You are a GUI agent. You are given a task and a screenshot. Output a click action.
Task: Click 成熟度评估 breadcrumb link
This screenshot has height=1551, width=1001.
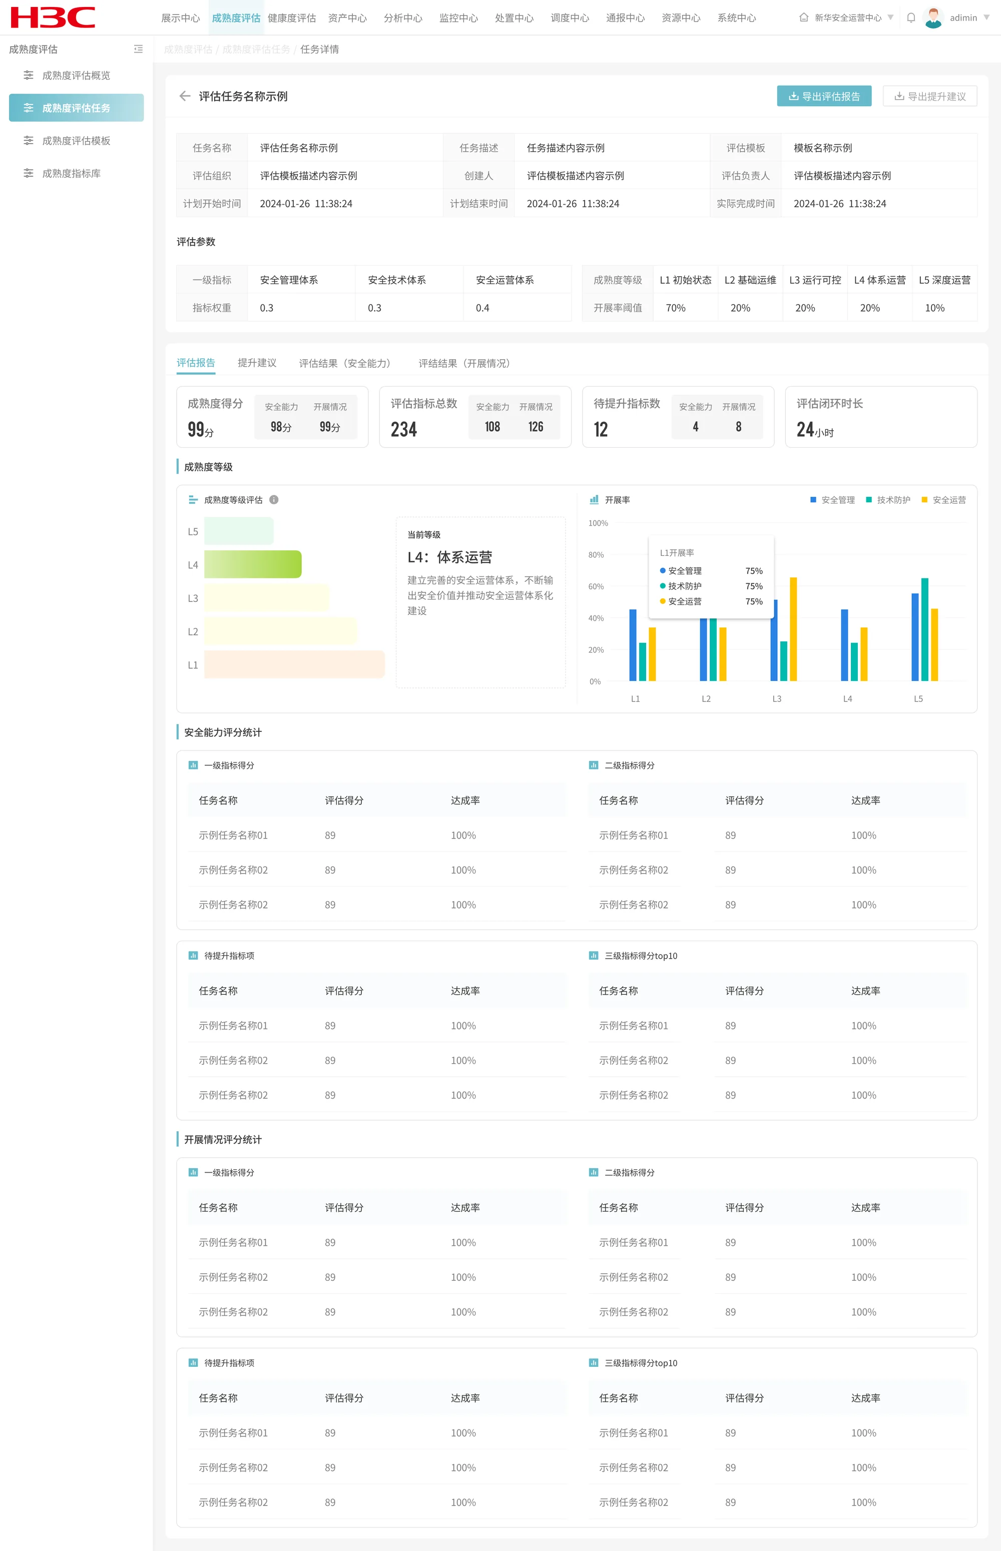(x=188, y=50)
